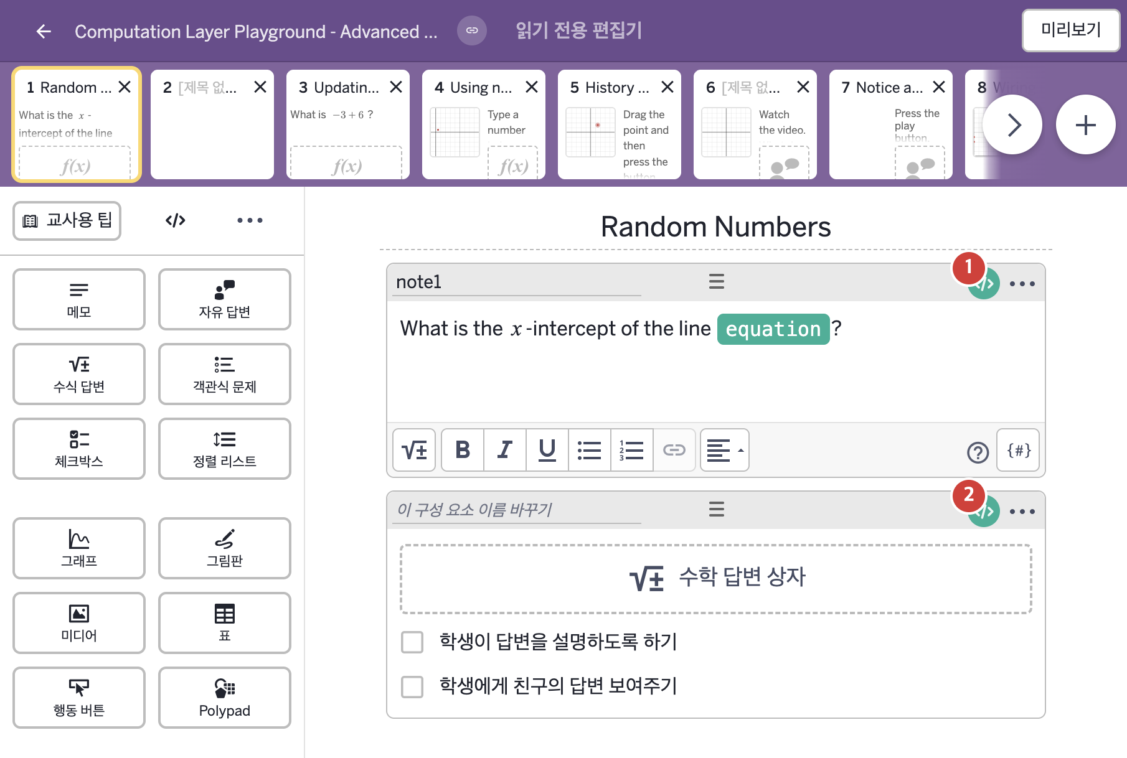
Task: Grab the note1 component drag handle
Action: 717,282
